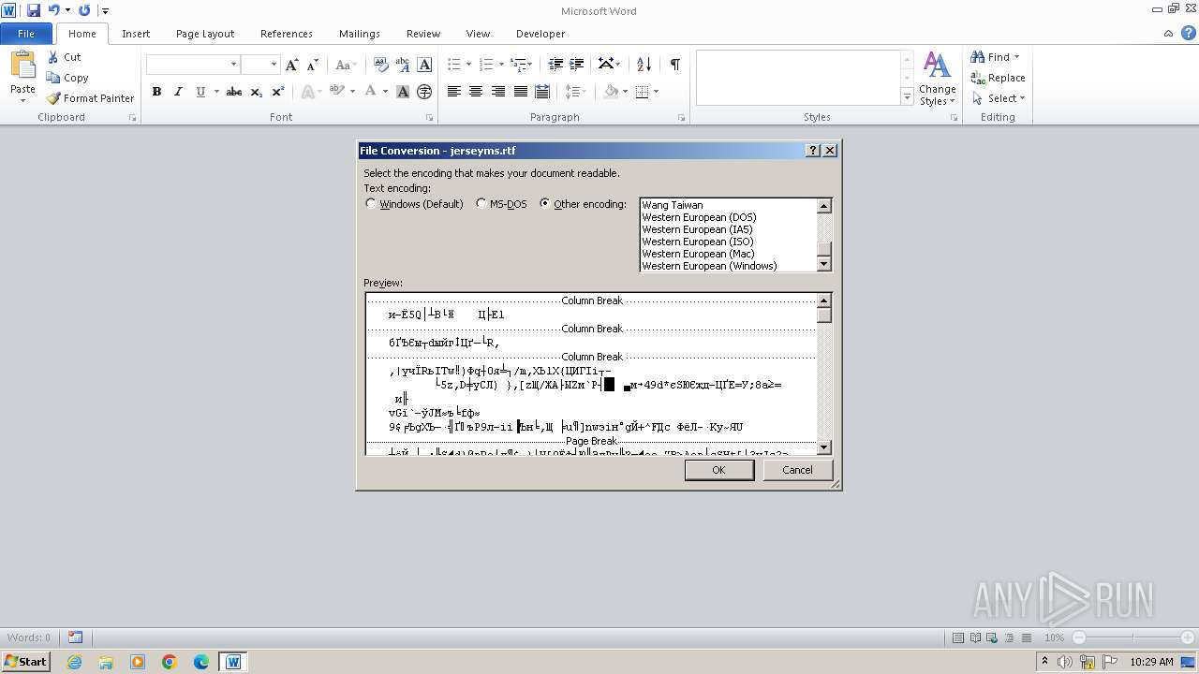1199x674 pixels.
Task: Align text left
Action: coord(454,92)
